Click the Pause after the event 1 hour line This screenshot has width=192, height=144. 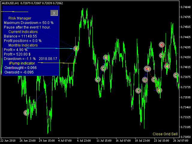[x=27, y=27]
